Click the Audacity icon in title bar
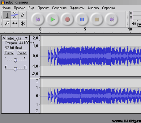This screenshot has width=141, height=123. click(x=3, y=2)
